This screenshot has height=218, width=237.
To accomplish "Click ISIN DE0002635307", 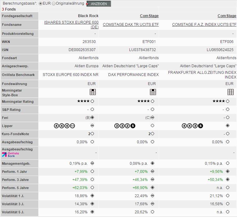I will [x=82, y=50].
